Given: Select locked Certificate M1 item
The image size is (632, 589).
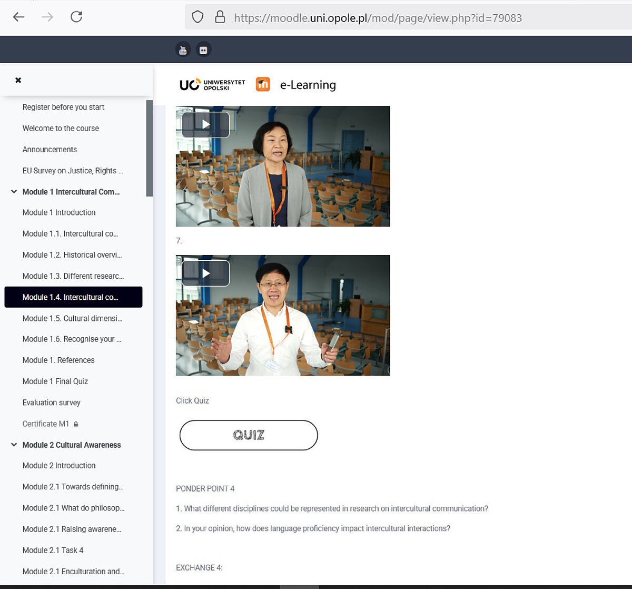Looking at the screenshot, I should [46, 424].
